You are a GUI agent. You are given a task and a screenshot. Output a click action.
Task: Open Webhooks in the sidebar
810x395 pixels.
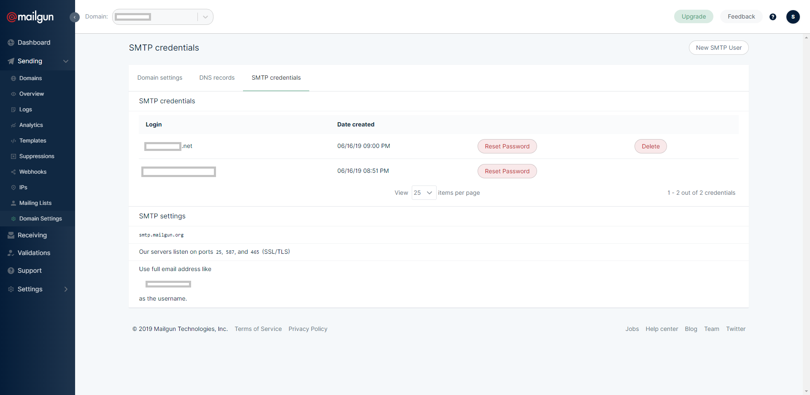[33, 172]
